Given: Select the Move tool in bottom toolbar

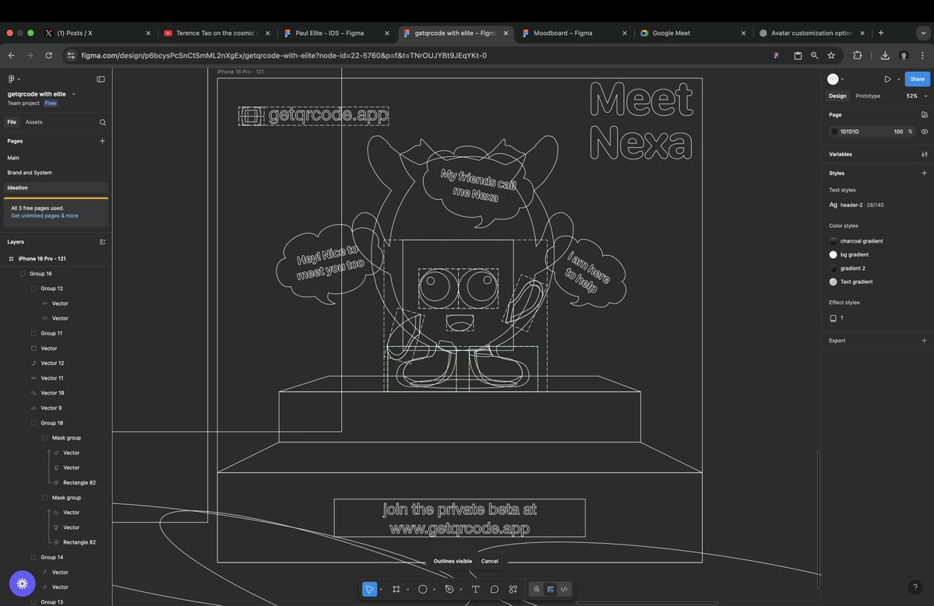Looking at the screenshot, I should point(369,590).
